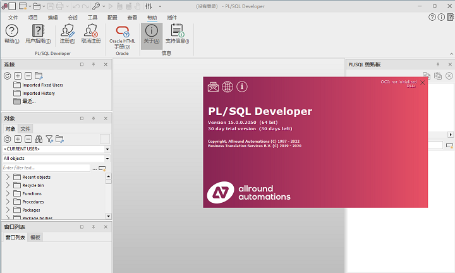Click the Open folder icon in quick toolbar

coord(37,6)
